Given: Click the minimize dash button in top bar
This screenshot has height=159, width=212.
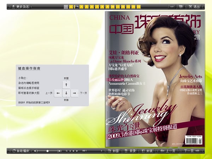Looking at the screenshot, I should pos(172,7).
